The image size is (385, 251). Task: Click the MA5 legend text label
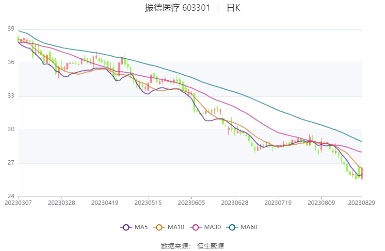(141, 227)
